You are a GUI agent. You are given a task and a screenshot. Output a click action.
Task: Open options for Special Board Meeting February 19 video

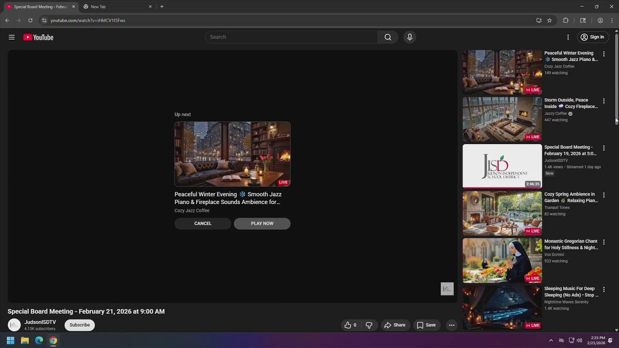pyautogui.click(x=604, y=148)
